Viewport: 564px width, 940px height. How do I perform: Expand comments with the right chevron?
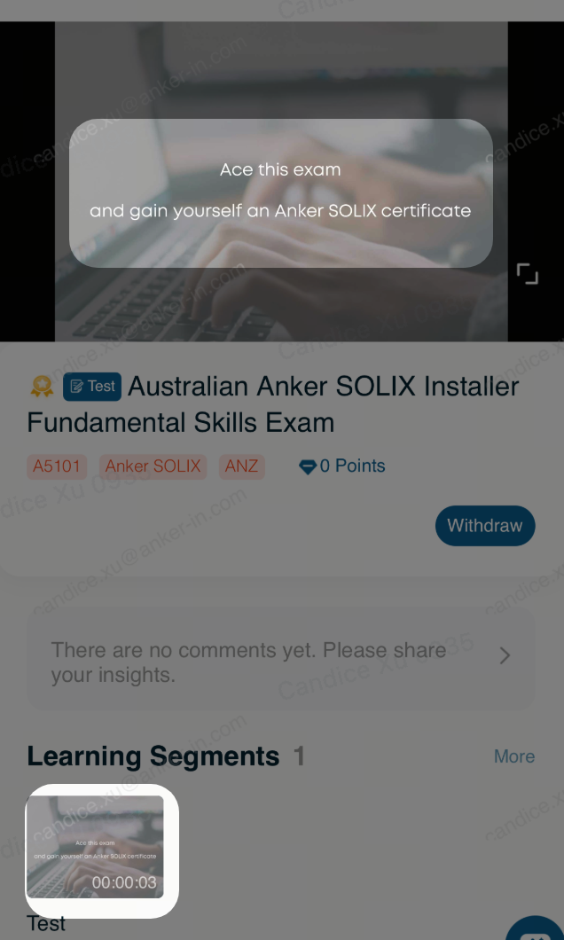pyautogui.click(x=505, y=656)
